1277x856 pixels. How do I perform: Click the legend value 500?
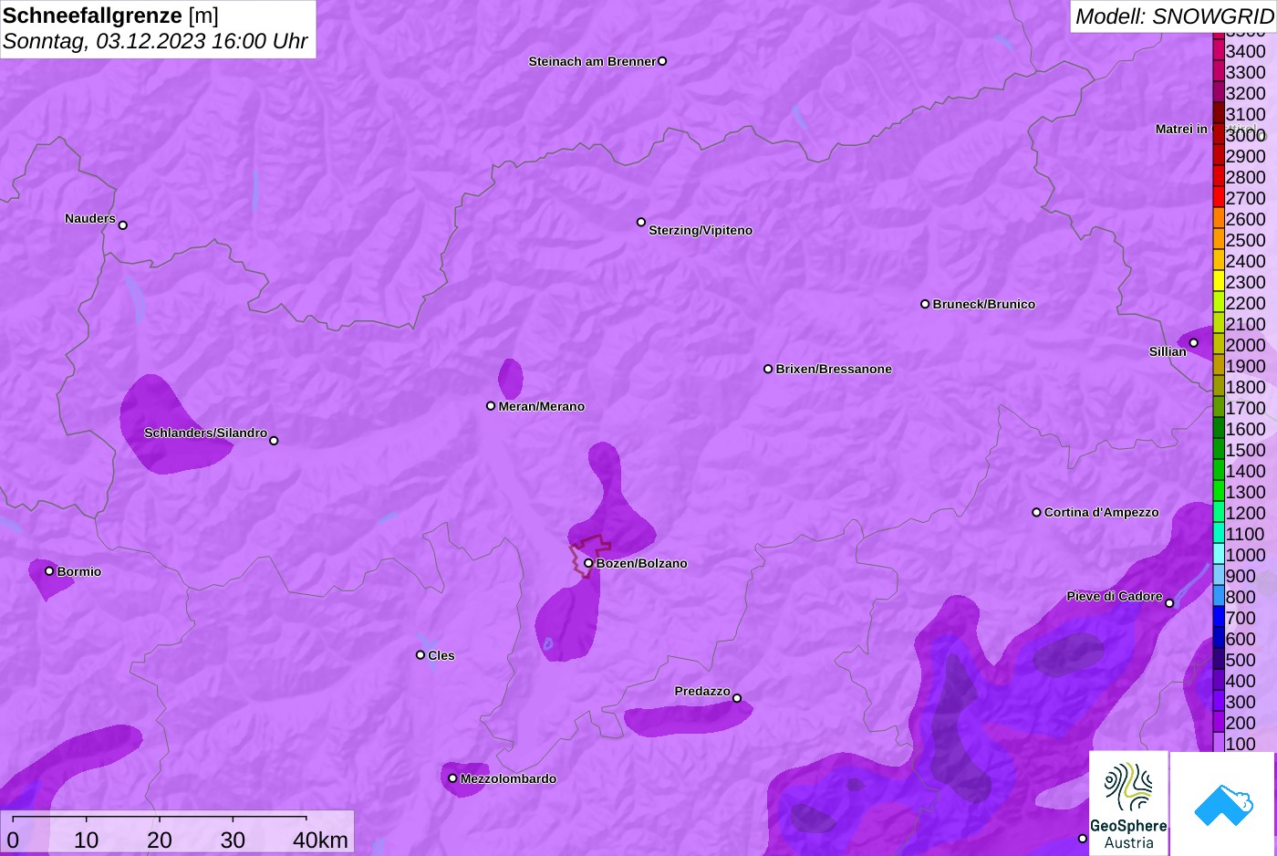(x=1241, y=660)
